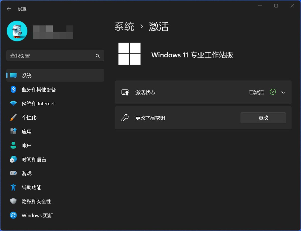
Task: Click the 激活状态 label
Action: click(x=145, y=92)
